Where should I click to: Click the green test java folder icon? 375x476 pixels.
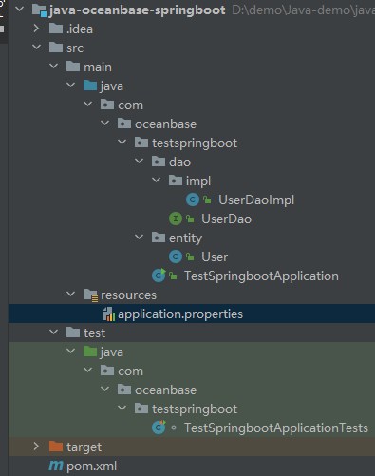(90, 352)
